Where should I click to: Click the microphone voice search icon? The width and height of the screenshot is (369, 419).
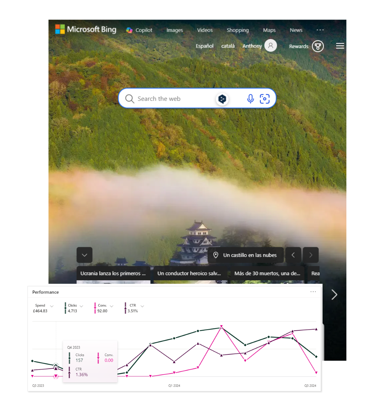[250, 99]
